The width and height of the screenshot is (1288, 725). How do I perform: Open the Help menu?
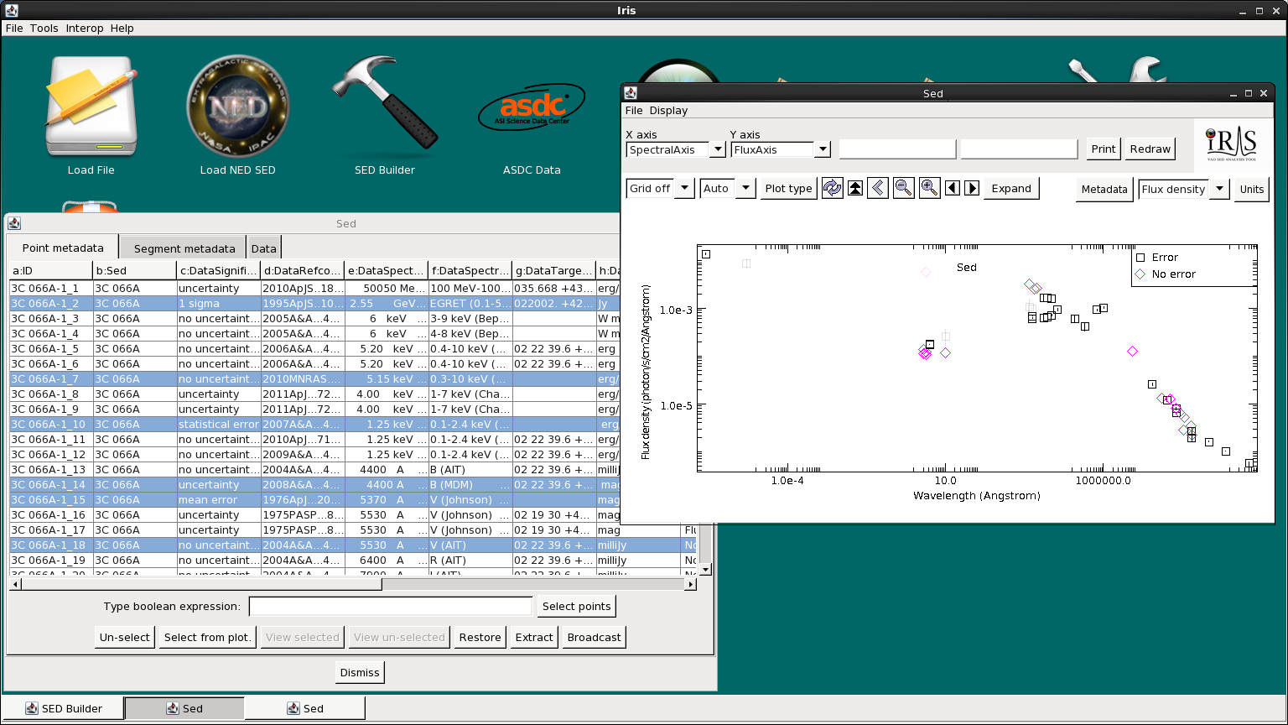[122, 28]
